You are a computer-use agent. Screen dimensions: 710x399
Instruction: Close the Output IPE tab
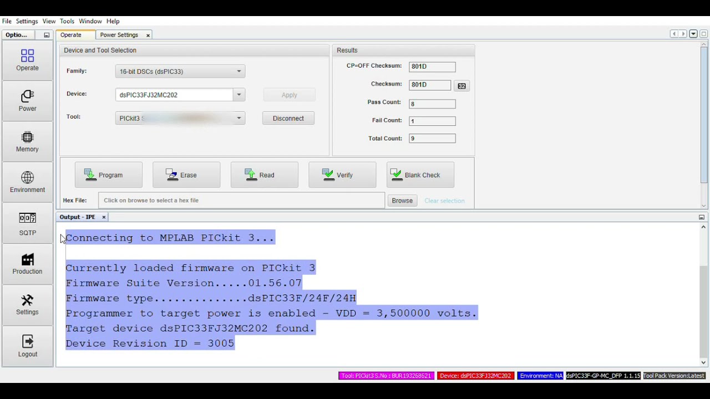click(x=103, y=217)
